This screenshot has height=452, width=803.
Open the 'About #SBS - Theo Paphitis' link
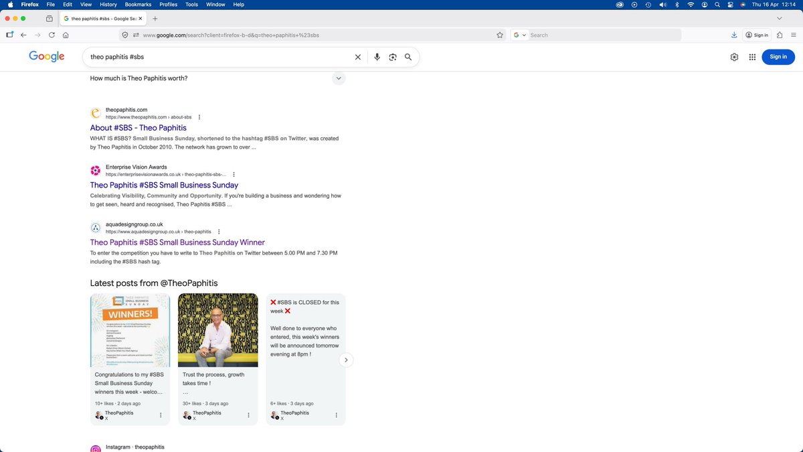tap(139, 127)
